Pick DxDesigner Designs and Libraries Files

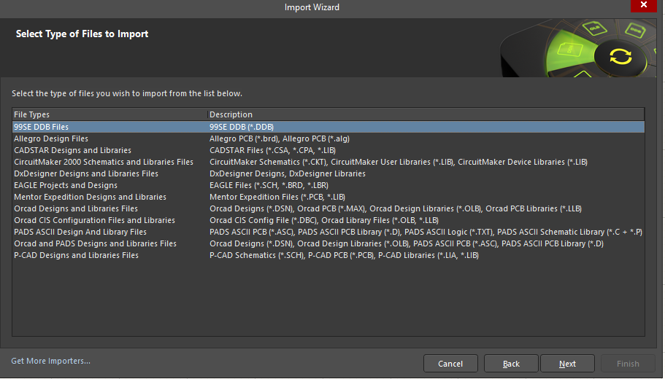click(86, 173)
